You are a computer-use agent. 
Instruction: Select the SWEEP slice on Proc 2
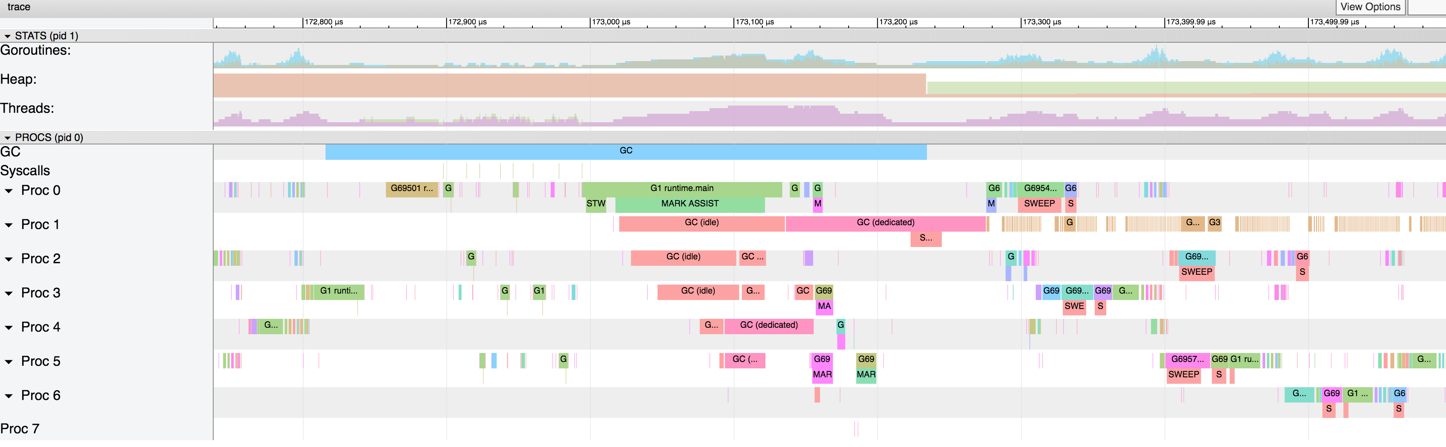(x=1196, y=273)
